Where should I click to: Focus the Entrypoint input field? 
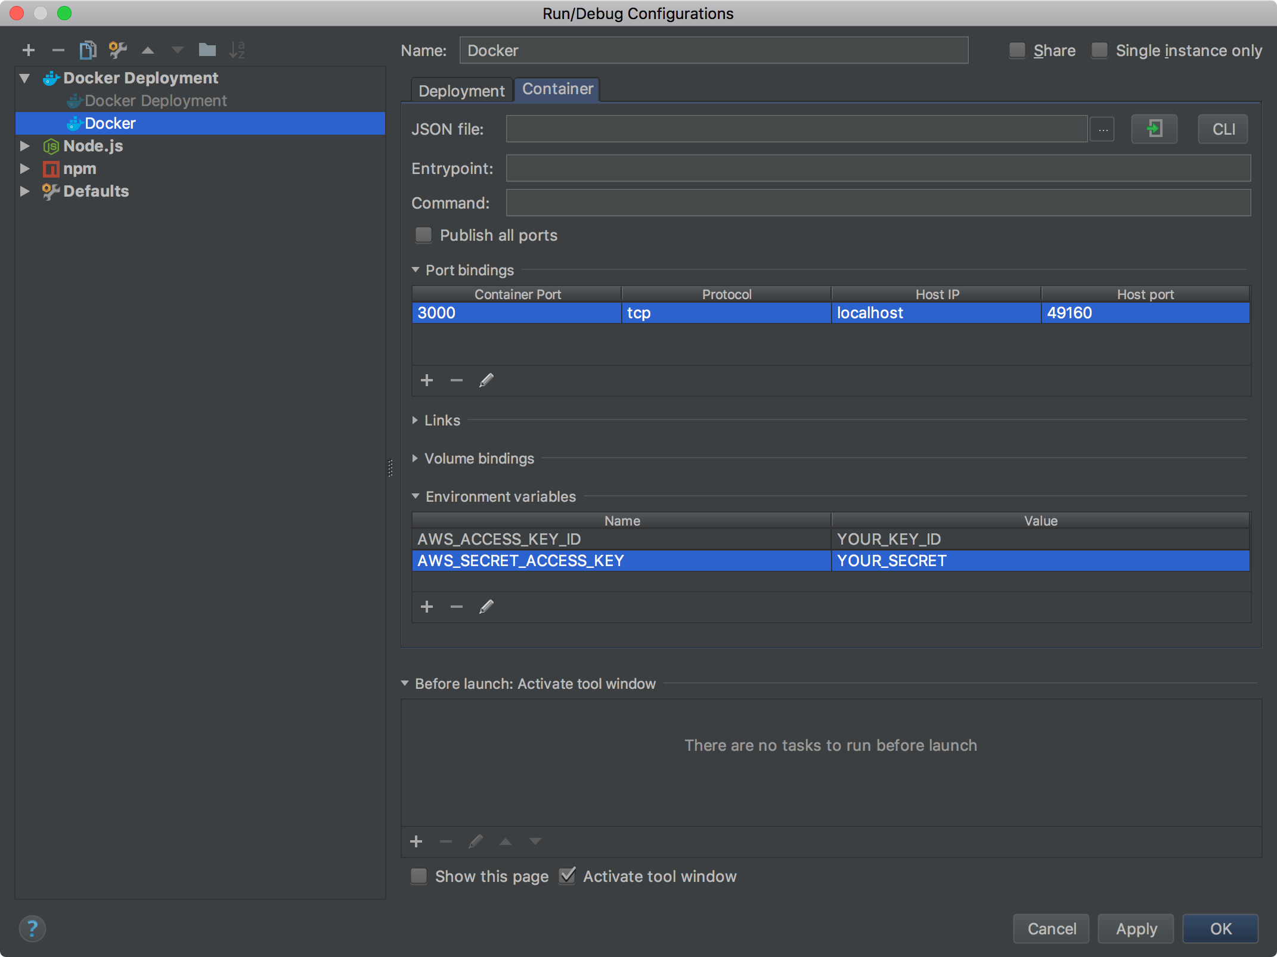point(878,168)
